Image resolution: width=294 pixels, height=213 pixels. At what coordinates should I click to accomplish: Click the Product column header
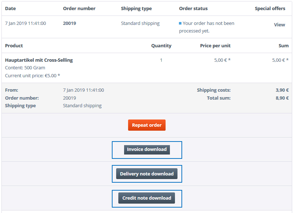click(14, 45)
